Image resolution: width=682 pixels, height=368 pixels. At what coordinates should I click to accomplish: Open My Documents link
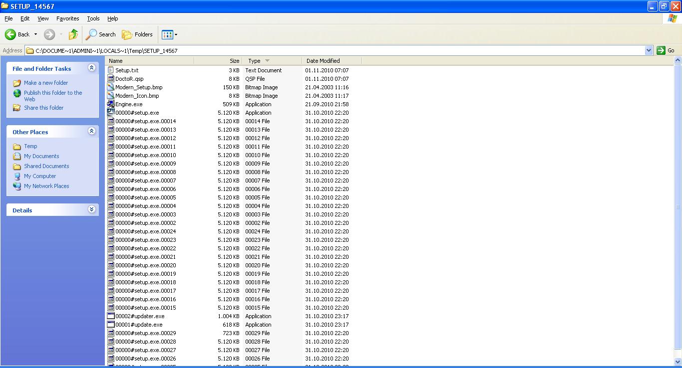[41, 156]
